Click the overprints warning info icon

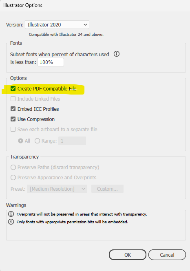click(x=11, y=214)
